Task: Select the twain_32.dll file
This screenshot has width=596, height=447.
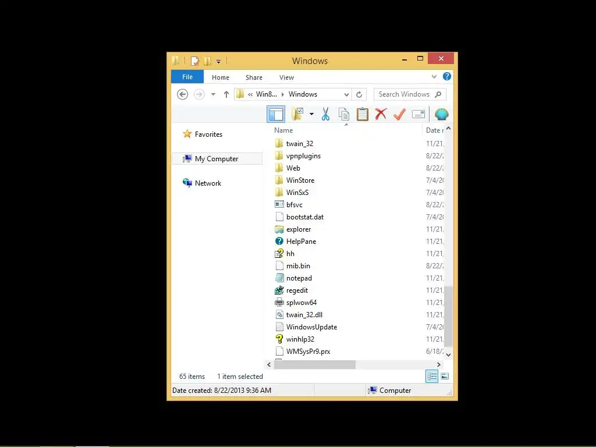Action: (x=304, y=315)
